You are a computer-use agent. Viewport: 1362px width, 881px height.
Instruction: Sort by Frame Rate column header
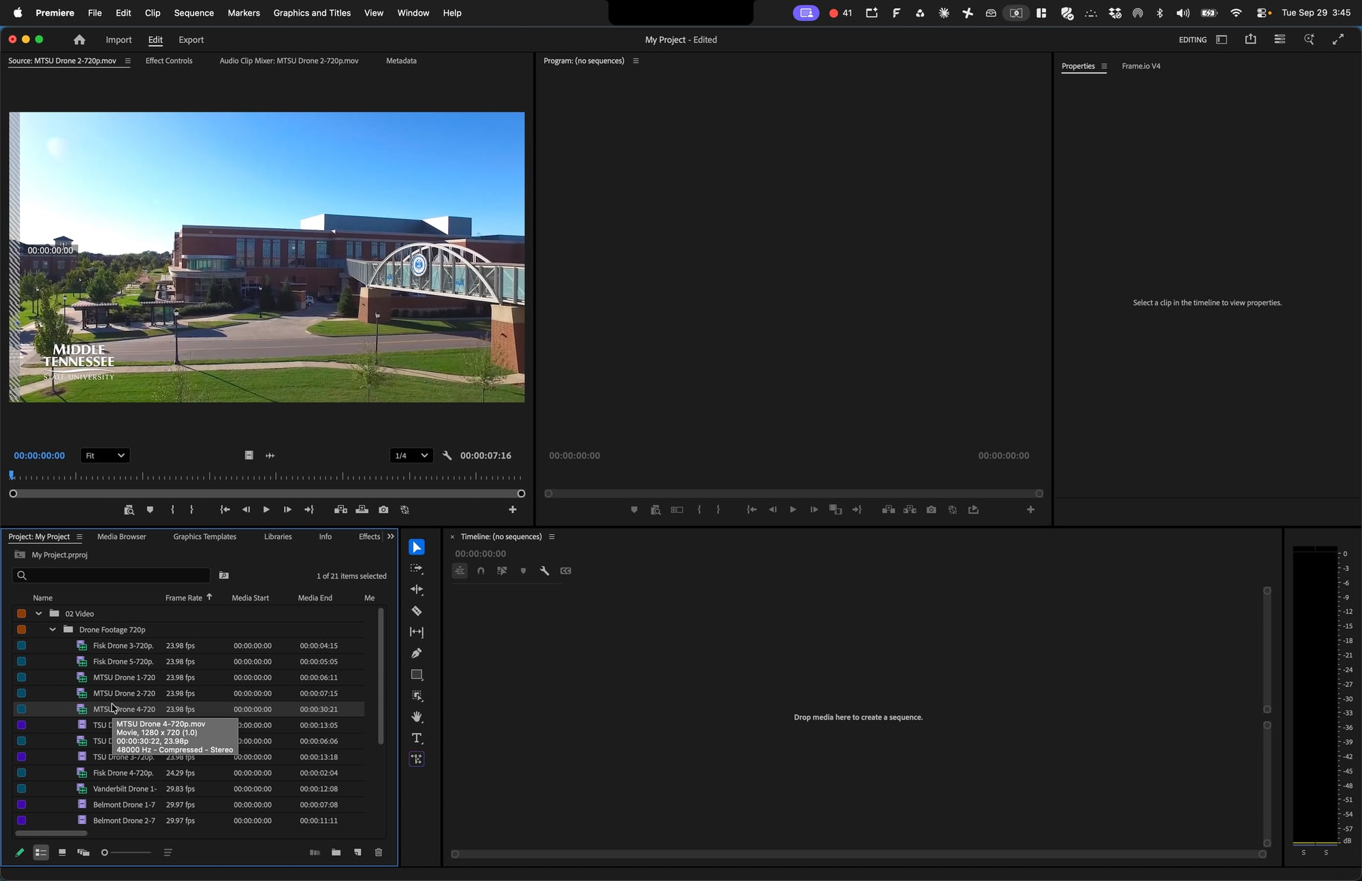184,598
